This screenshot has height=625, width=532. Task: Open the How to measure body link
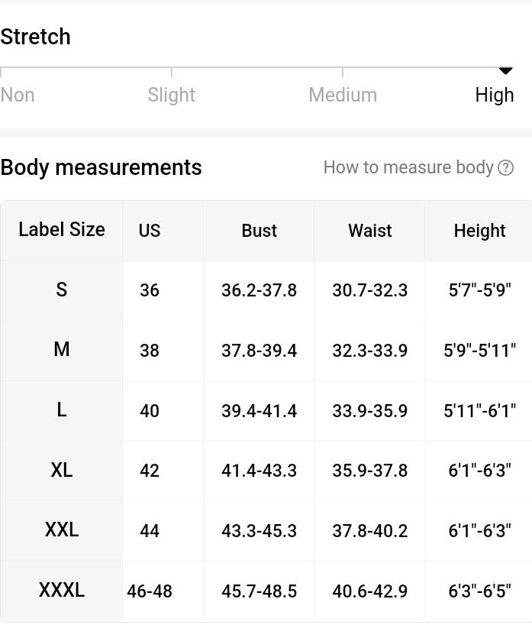tap(408, 167)
